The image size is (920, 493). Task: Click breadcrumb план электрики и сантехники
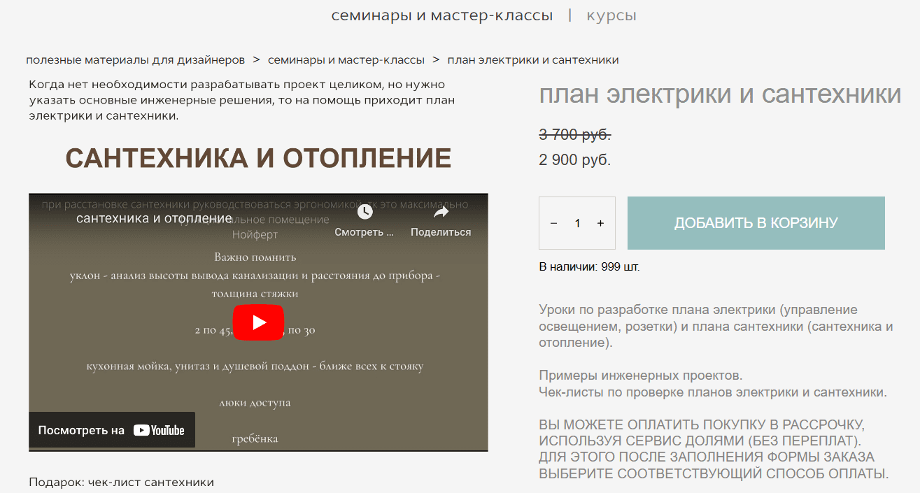click(x=533, y=59)
